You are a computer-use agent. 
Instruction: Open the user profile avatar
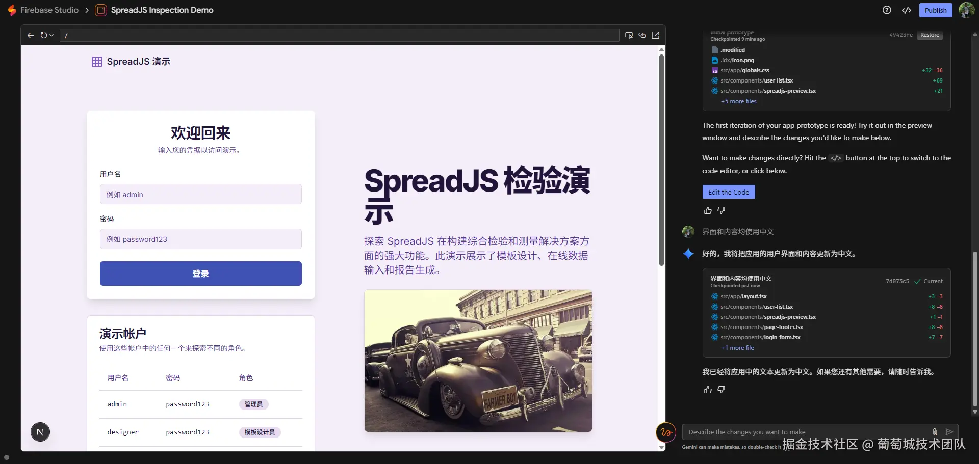point(966,10)
